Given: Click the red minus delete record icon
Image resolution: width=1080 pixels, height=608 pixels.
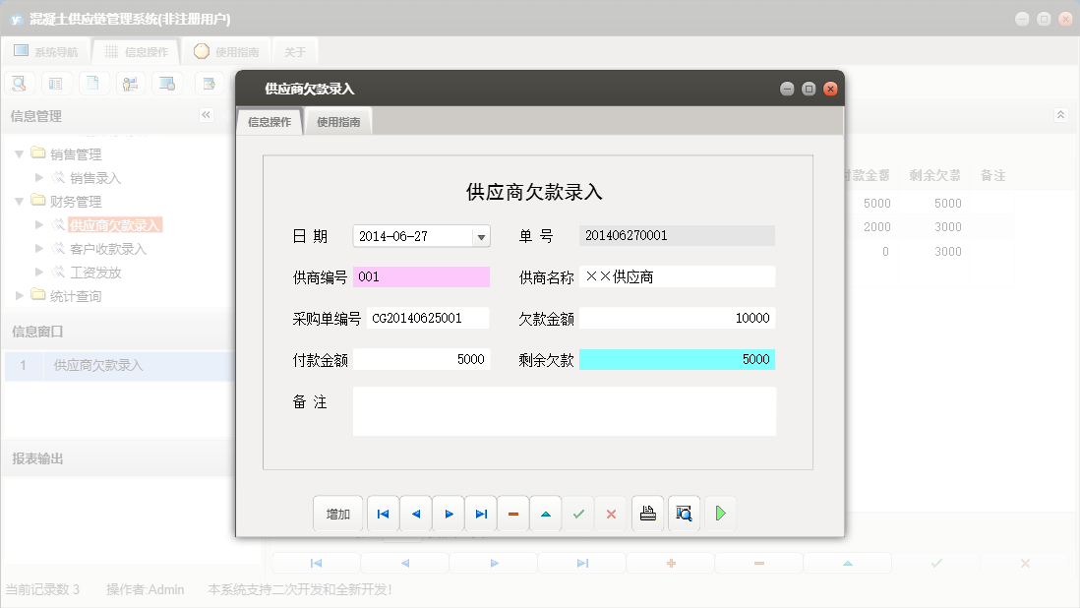Looking at the screenshot, I should (x=512, y=513).
